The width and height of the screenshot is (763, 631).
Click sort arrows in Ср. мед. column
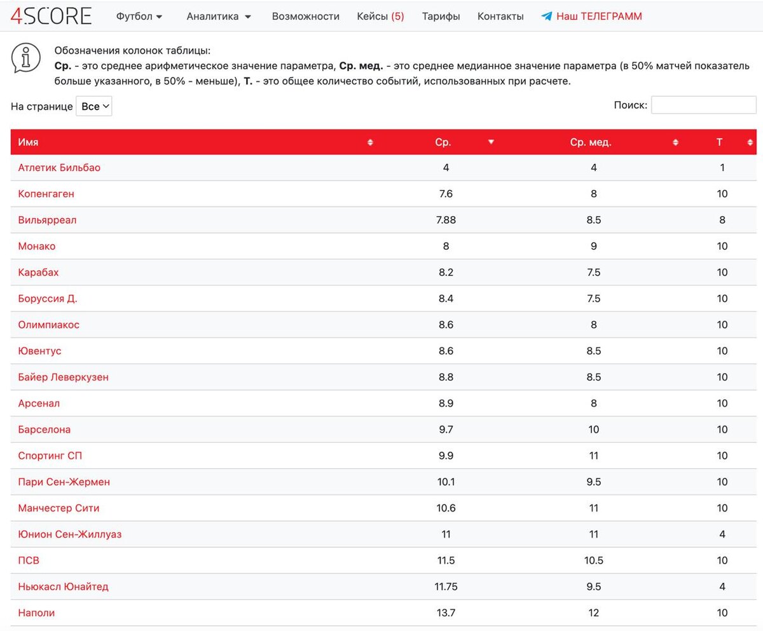[676, 142]
